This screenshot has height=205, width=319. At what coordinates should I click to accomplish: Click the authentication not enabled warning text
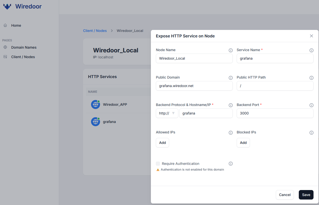pos(192,170)
